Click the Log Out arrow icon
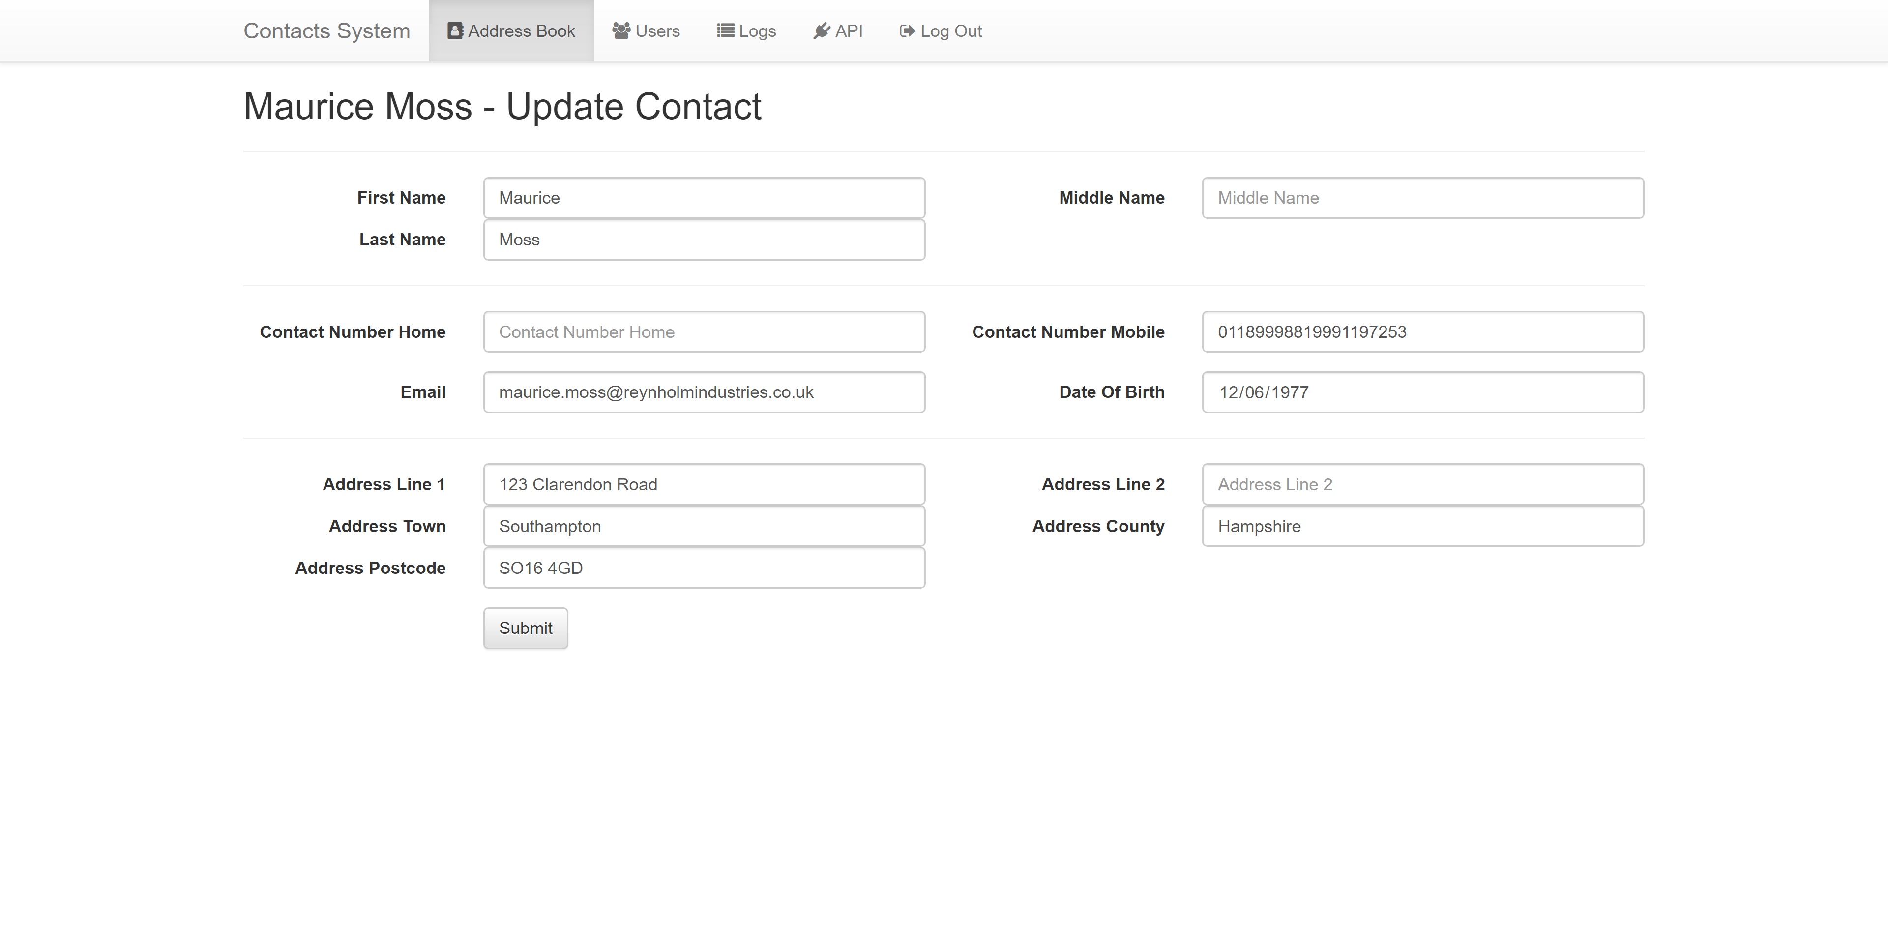This screenshot has width=1888, height=932. pyautogui.click(x=907, y=31)
